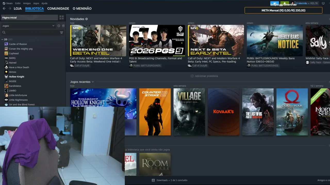Select Little Nightmares game icon
Screen dimensions: 330x185
point(6,100)
